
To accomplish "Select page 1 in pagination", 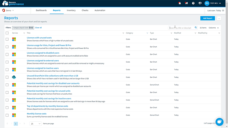I will [x=16, y=124].
